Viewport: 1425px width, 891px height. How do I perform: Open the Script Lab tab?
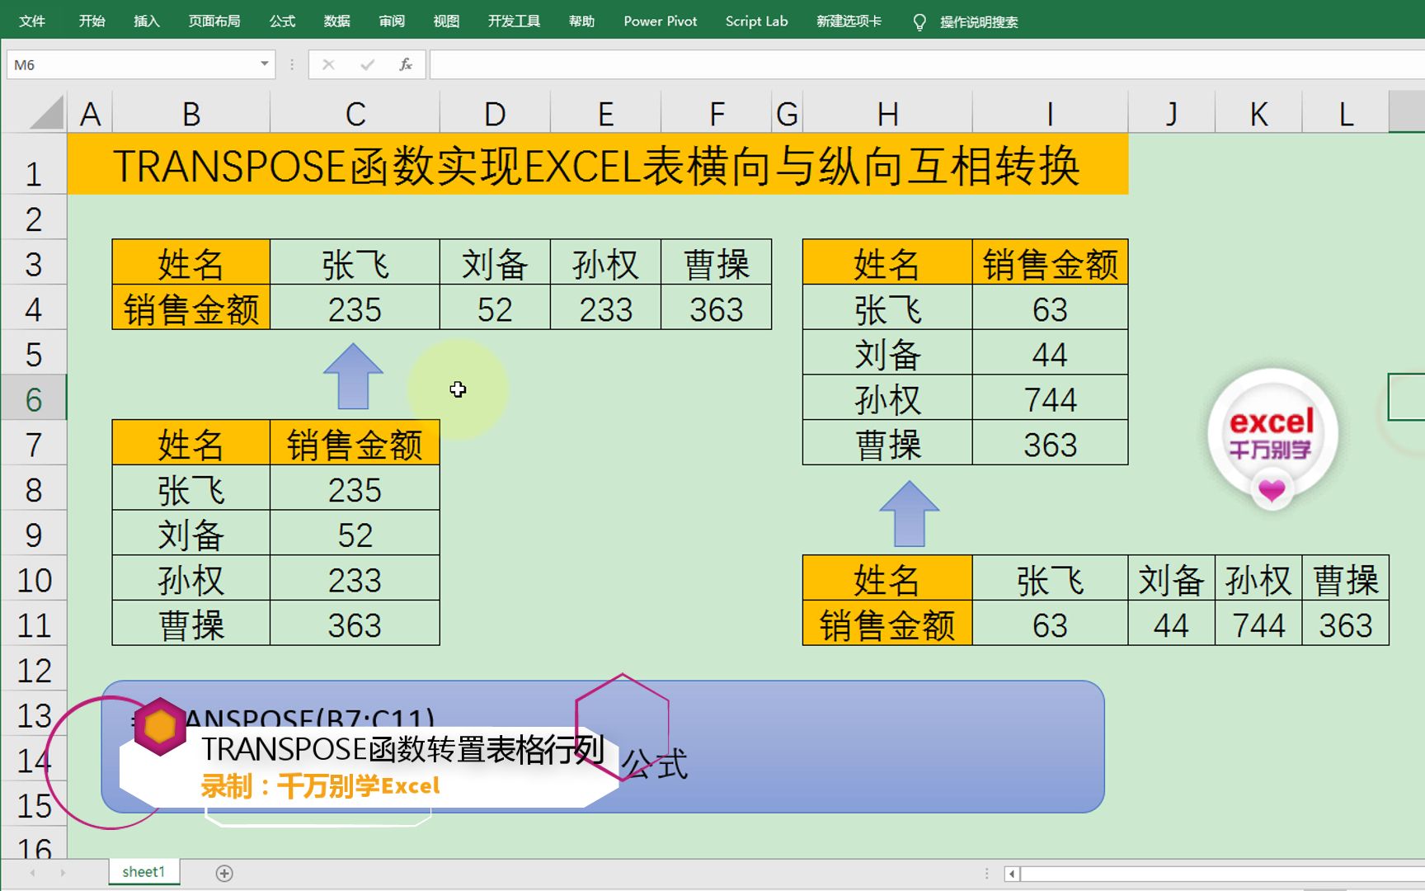pos(756,21)
